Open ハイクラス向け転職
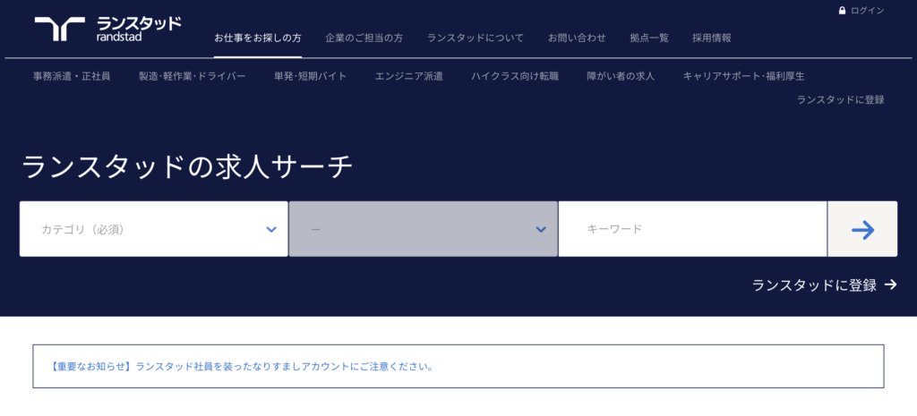Image resolution: width=917 pixels, height=416 pixels. click(515, 76)
